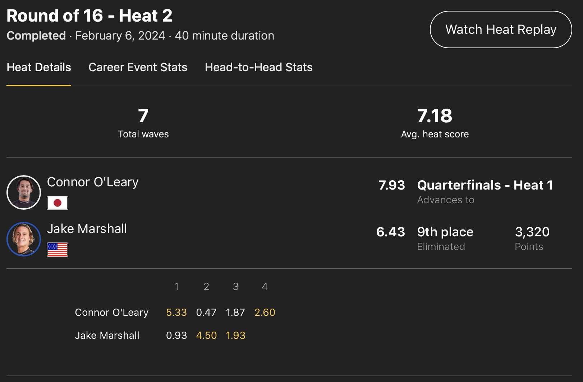
Task: Switch to the Heat Details tab
Action: 39,67
